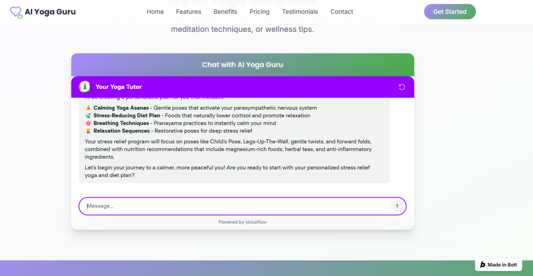Focus the Message input field
Image resolution: width=533 pixels, height=276 pixels.
tap(234, 206)
